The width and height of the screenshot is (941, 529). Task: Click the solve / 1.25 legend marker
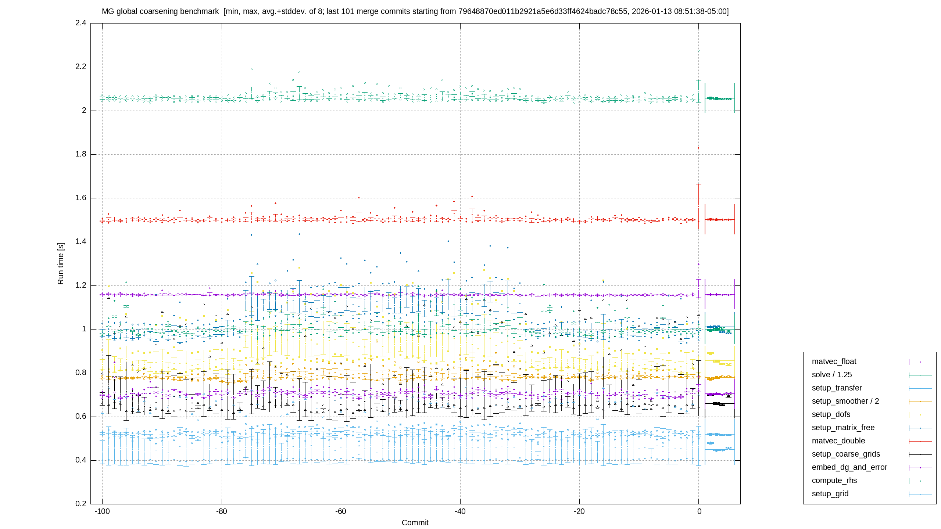920,375
